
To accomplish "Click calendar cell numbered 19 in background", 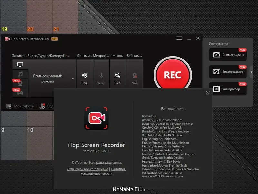I will [13, 17].
